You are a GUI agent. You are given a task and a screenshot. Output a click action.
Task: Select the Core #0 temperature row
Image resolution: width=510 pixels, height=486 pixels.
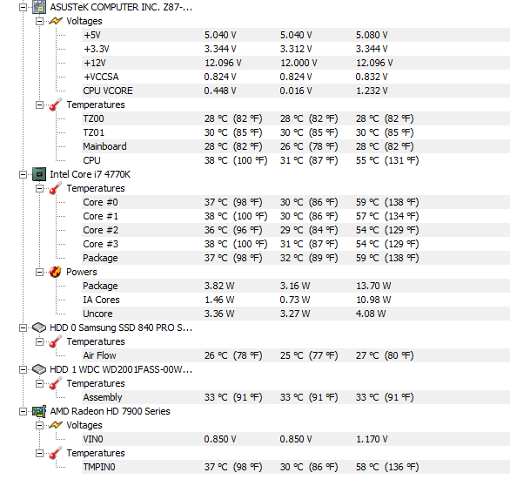click(296, 202)
